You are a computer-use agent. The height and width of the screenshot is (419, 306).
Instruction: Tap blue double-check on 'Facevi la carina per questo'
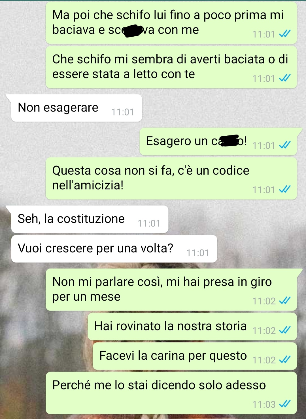pos(284,360)
